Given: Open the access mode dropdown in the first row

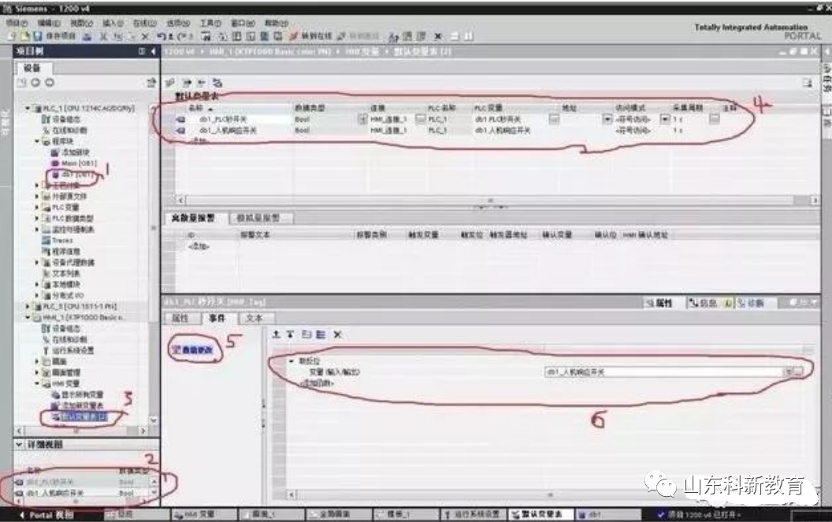Looking at the screenshot, I should tap(665, 120).
